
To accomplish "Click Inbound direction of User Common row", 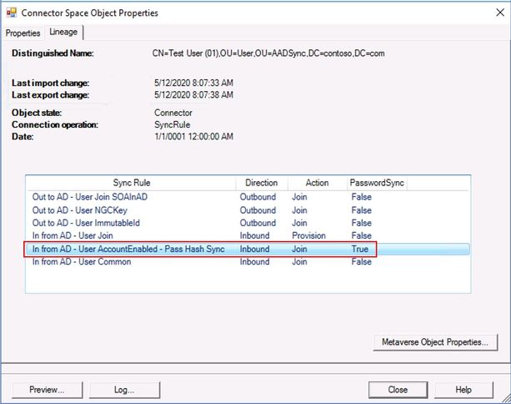I will tap(254, 262).
